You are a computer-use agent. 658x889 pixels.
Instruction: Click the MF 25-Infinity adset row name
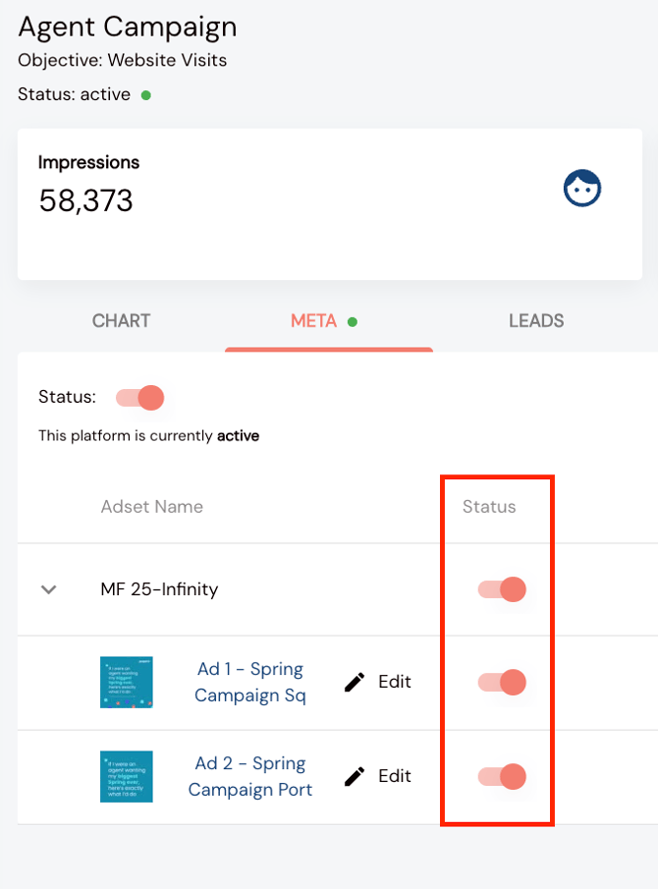click(159, 589)
